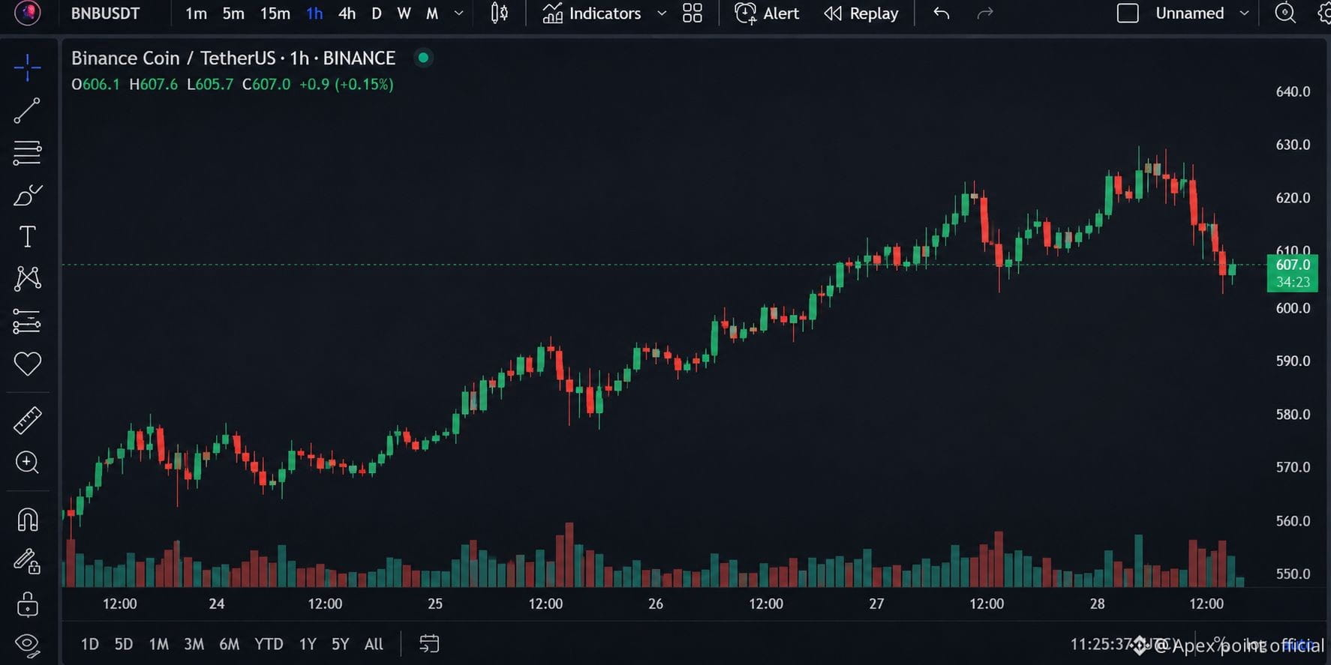Viewport: 1331px width, 665px height.
Task: Expand the manage layouts dropdown arrow
Action: click(1244, 13)
